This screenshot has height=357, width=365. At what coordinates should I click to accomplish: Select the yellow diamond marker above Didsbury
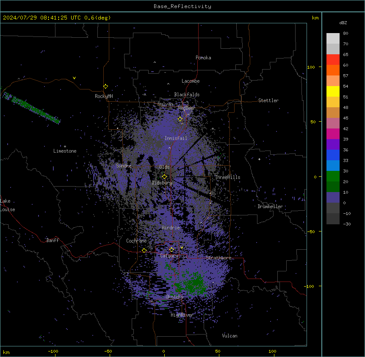164,177
